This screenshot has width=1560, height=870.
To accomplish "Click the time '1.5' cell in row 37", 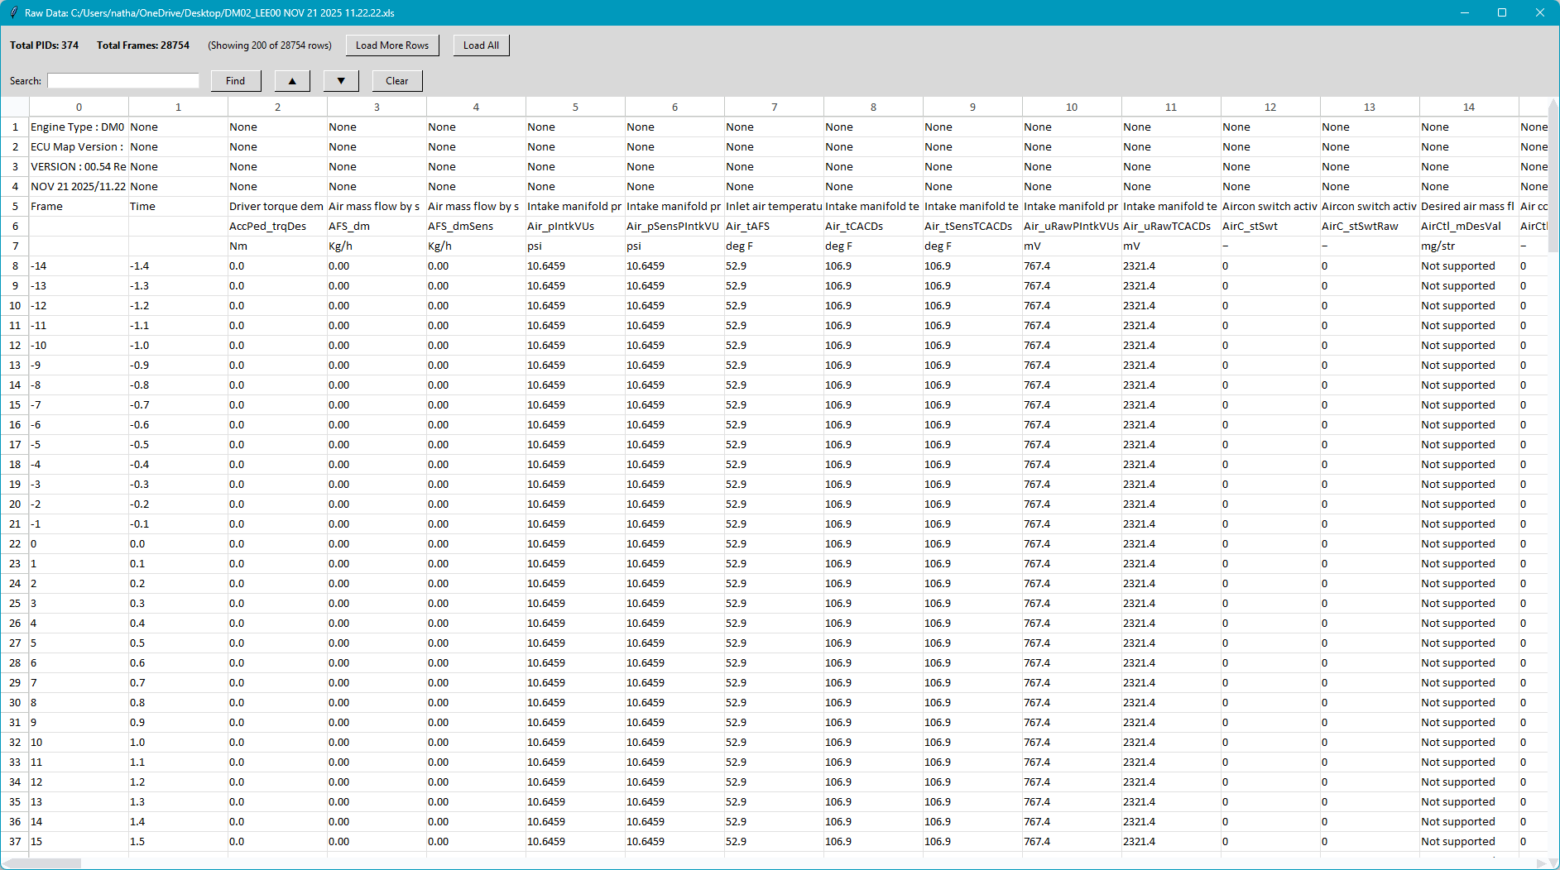I will 178,842.
